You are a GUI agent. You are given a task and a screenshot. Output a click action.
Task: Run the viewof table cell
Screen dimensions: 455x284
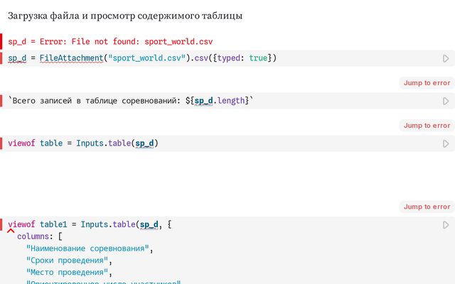pos(446,143)
